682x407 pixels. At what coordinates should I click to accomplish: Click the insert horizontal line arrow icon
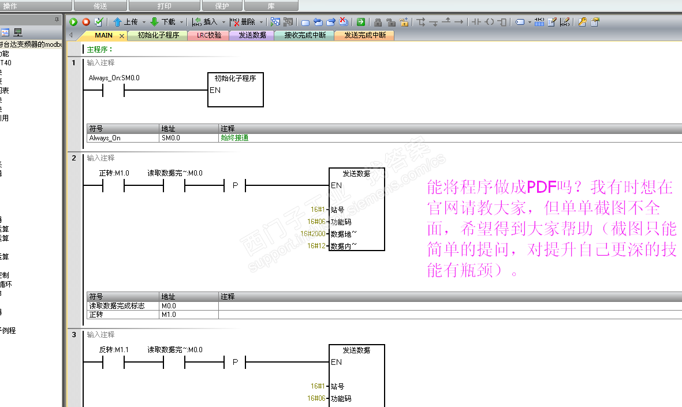pos(459,22)
